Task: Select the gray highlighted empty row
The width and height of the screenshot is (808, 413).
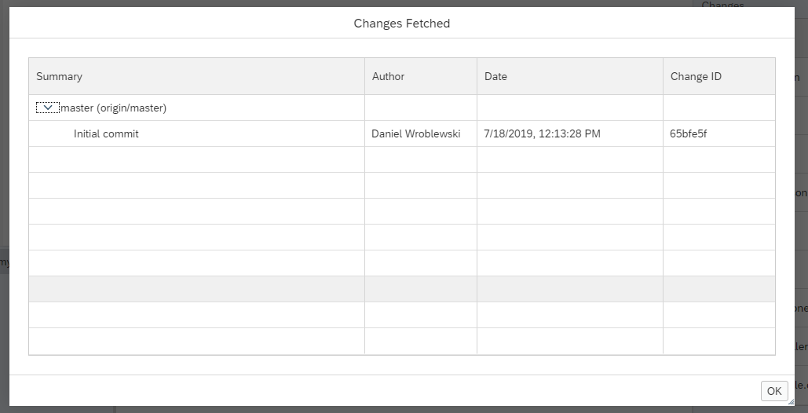Action: tap(402, 289)
